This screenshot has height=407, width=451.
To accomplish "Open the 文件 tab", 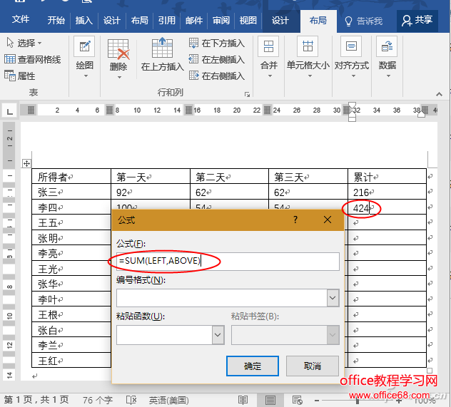I will (x=21, y=19).
